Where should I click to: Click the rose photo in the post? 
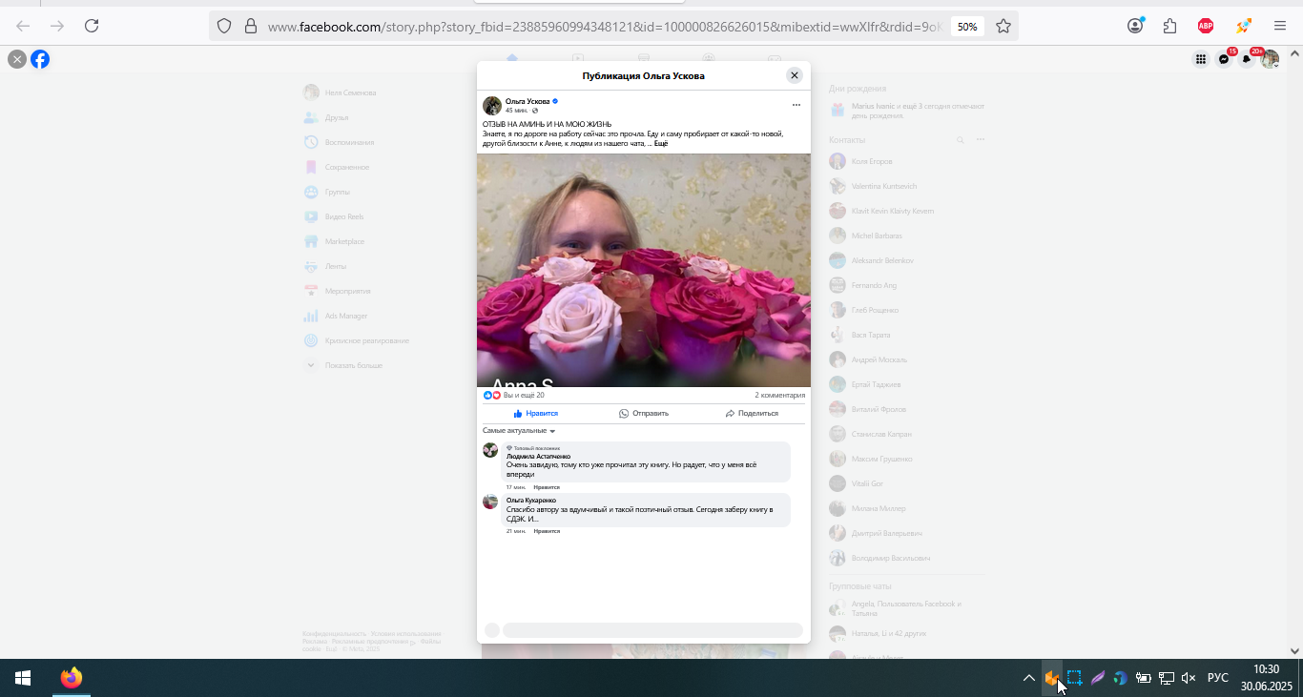[x=644, y=270]
